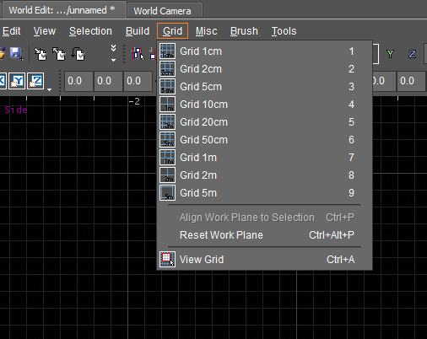The width and height of the screenshot is (427, 339).
Task: Open the Tools menu
Action: click(x=284, y=31)
